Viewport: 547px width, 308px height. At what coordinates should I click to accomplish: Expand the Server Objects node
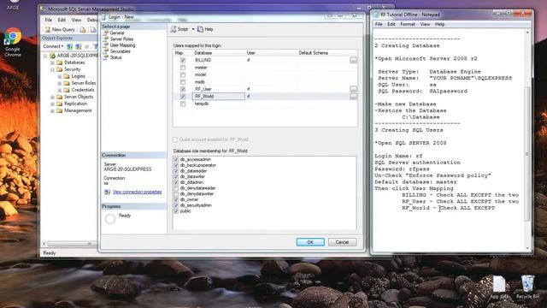[52, 97]
